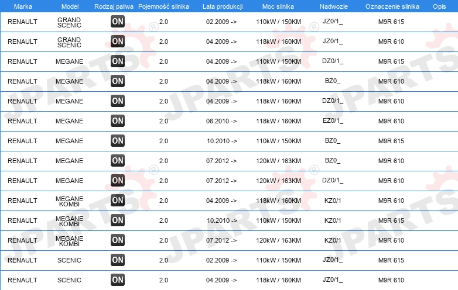Click the ON diesel icon for Grand Scenic 110kW
Viewport: 458px width, 290px height.
tap(118, 22)
